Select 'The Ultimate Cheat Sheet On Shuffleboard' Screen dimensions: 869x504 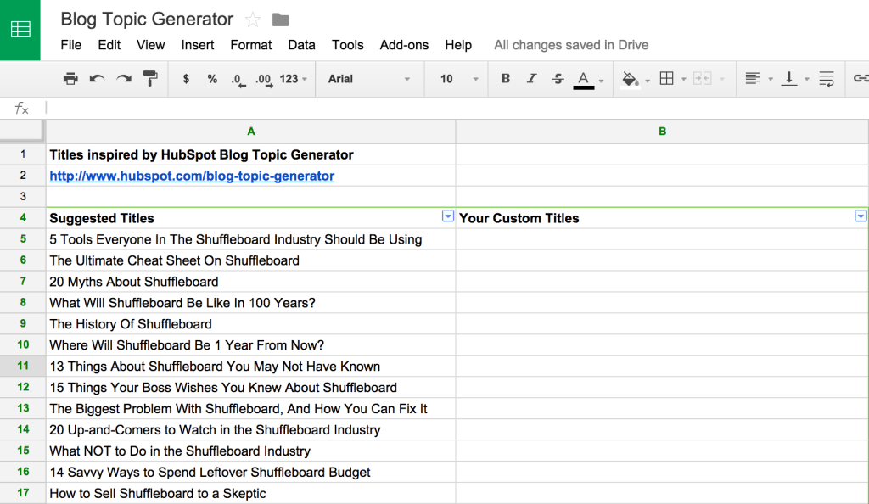pyautogui.click(x=251, y=260)
